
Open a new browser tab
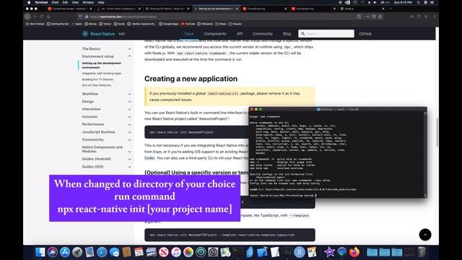click(x=391, y=9)
